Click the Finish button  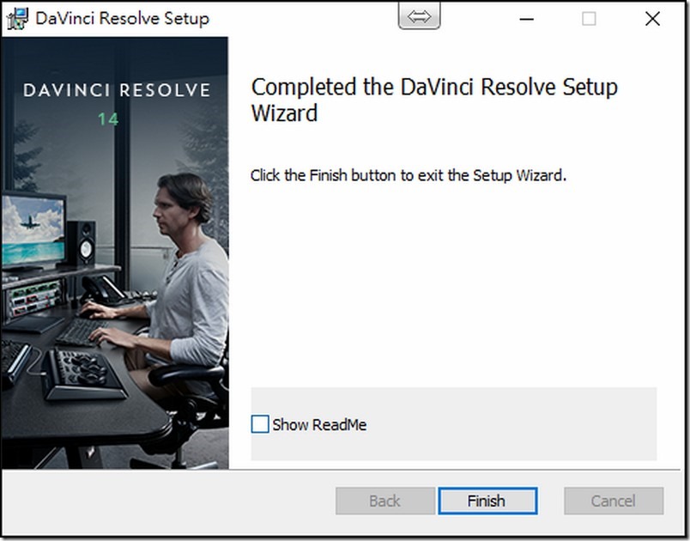click(487, 501)
